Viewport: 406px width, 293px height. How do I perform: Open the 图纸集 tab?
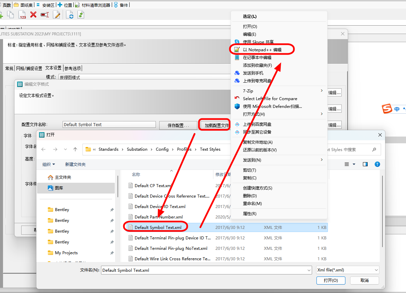(23, 5)
